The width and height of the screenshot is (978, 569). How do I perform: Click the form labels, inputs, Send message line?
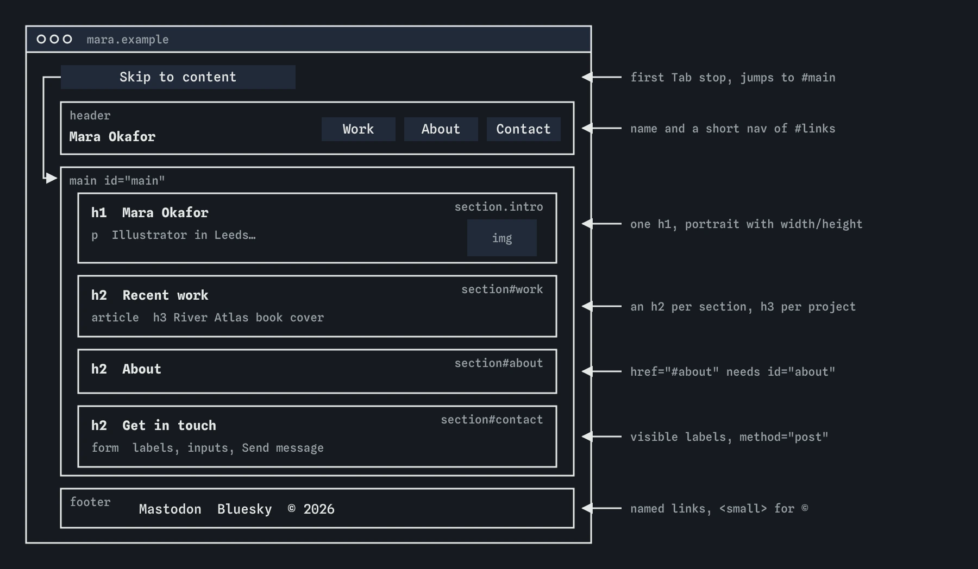click(208, 448)
